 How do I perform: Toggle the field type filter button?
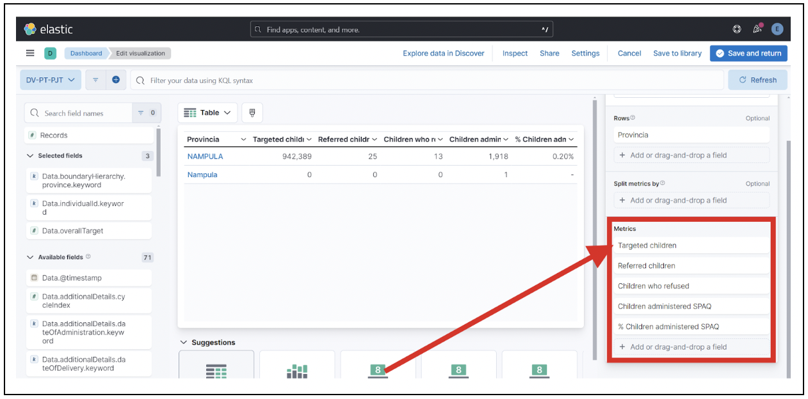point(147,113)
